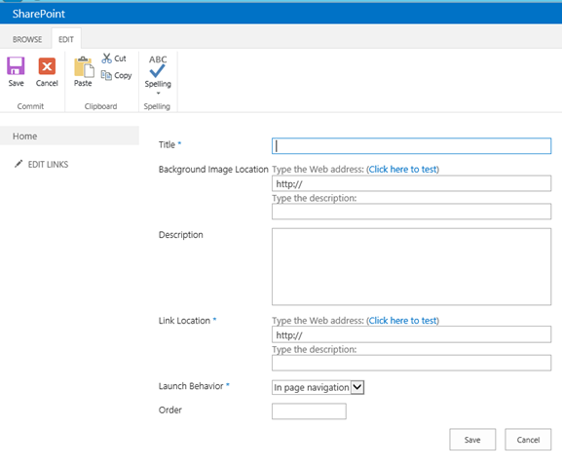Focus the Title text field
562x468 pixels.
tap(411, 146)
